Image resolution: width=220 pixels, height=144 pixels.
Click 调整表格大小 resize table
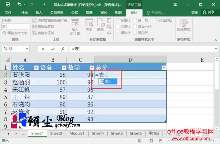coord(15,33)
